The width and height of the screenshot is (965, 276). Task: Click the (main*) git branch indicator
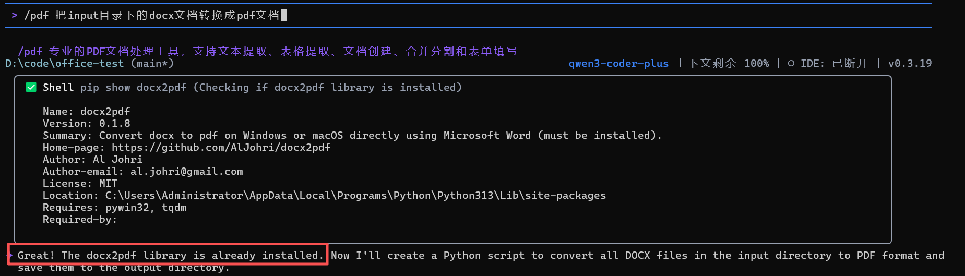pyautogui.click(x=152, y=63)
